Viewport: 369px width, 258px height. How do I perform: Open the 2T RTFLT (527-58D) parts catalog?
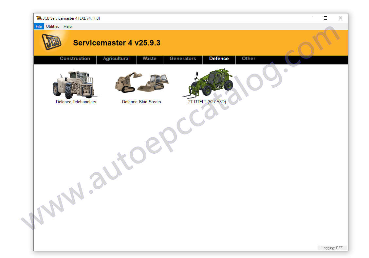[x=206, y=102]
